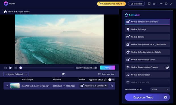Select Modèle de Colorisation
The image size is (176, 105).
(147, 75)
